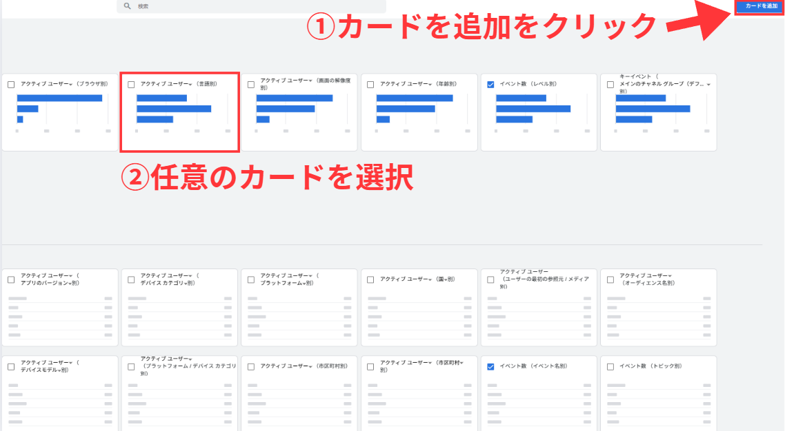Select the アクティブ ユーザー（言語別）card checkbox

(131, 85)
